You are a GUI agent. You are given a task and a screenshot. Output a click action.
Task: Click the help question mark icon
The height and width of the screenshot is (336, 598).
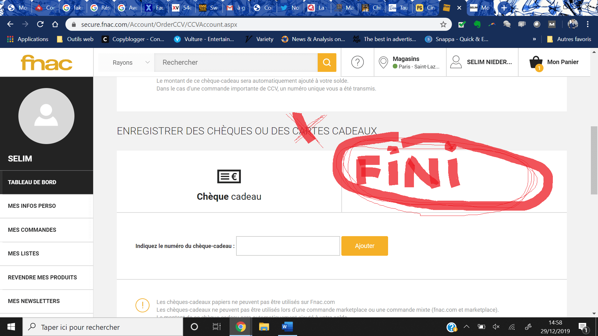[357, 62]
